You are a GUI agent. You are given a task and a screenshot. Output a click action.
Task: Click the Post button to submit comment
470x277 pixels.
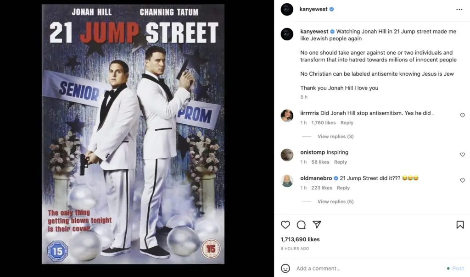tap(458, 268)
